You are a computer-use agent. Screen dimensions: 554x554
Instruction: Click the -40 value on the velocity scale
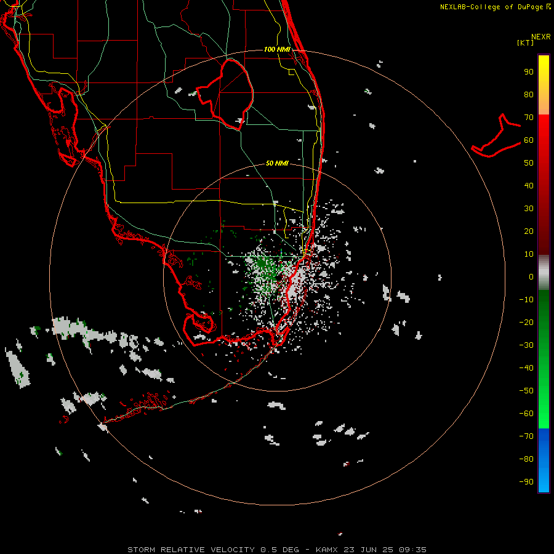(526, 368)
